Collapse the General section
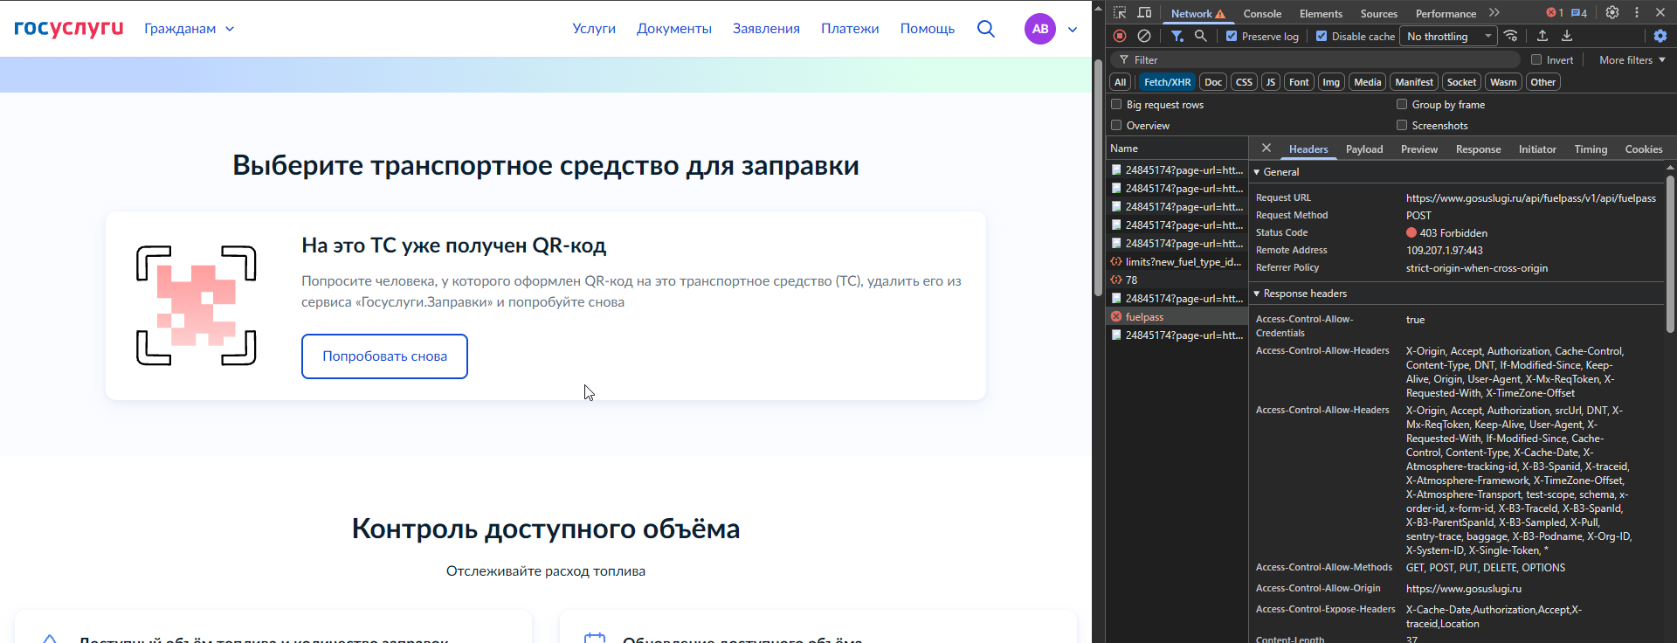The image size is (1677, 643). click(1276, 172)
